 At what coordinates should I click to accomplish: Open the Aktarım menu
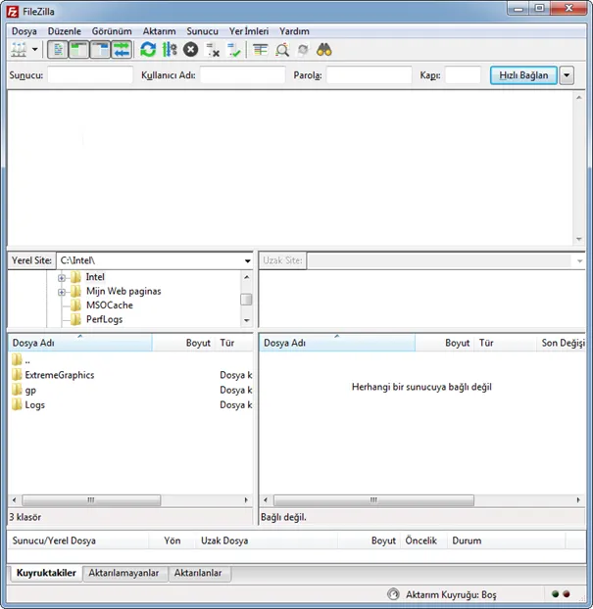tap(160, 31)
